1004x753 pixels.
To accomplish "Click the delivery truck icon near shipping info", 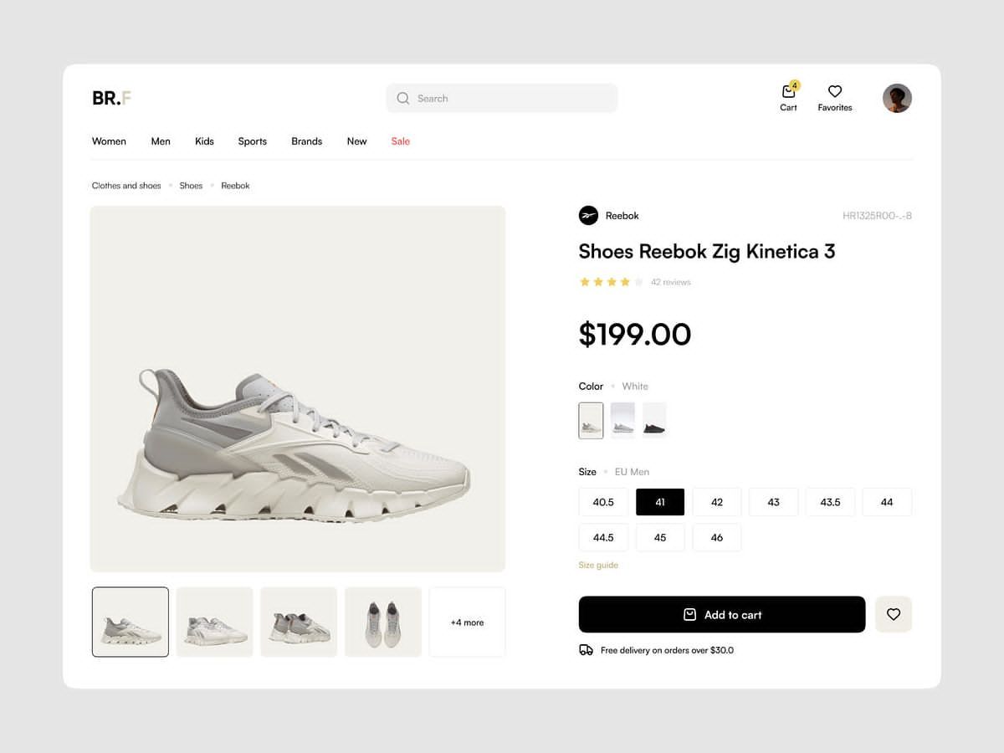I will [x=586, y=649].
